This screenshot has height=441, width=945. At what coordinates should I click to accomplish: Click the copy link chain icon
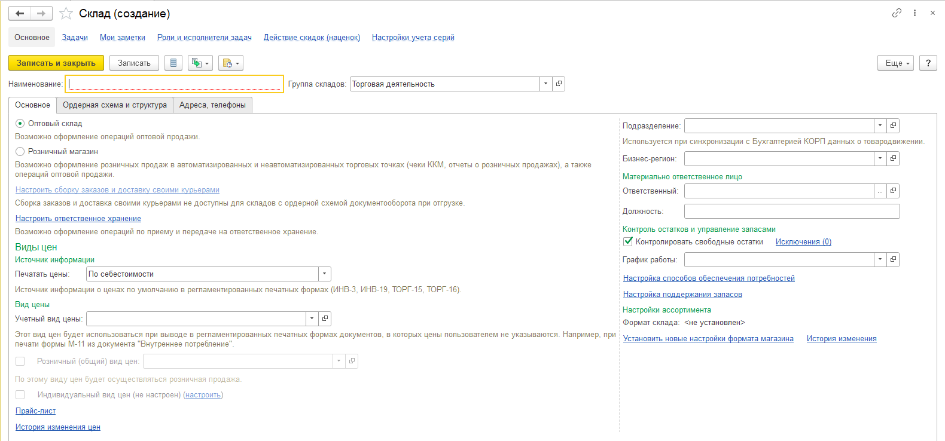897,13
